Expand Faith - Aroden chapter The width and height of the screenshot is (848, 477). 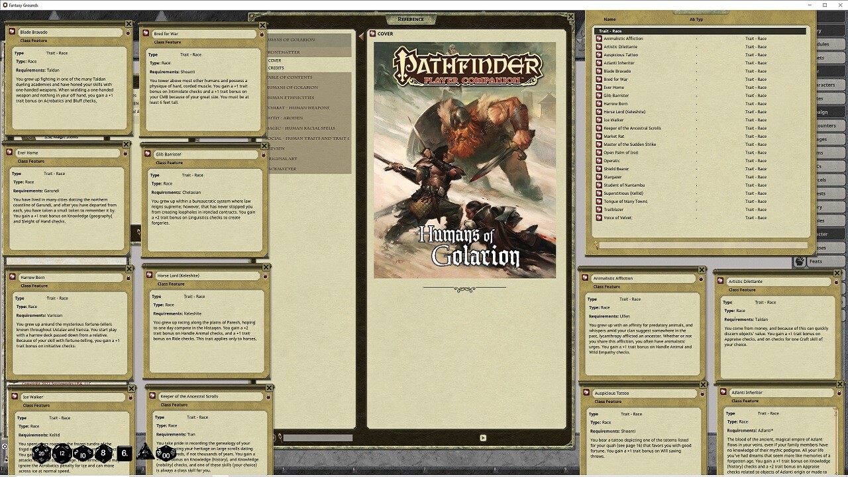click(x=287, y=118)
